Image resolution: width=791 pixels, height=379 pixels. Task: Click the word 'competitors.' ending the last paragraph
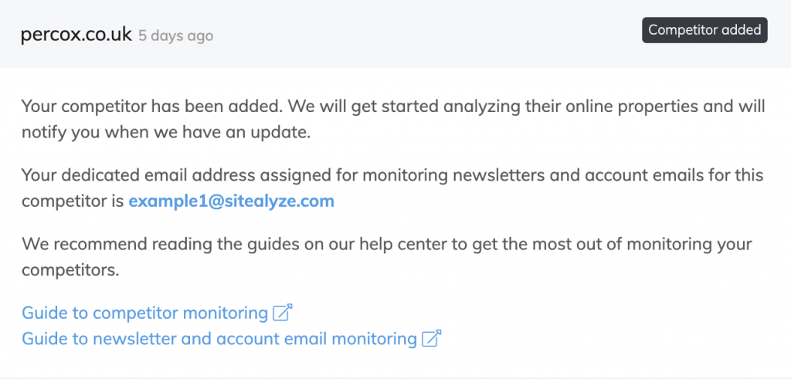point(70,271)
